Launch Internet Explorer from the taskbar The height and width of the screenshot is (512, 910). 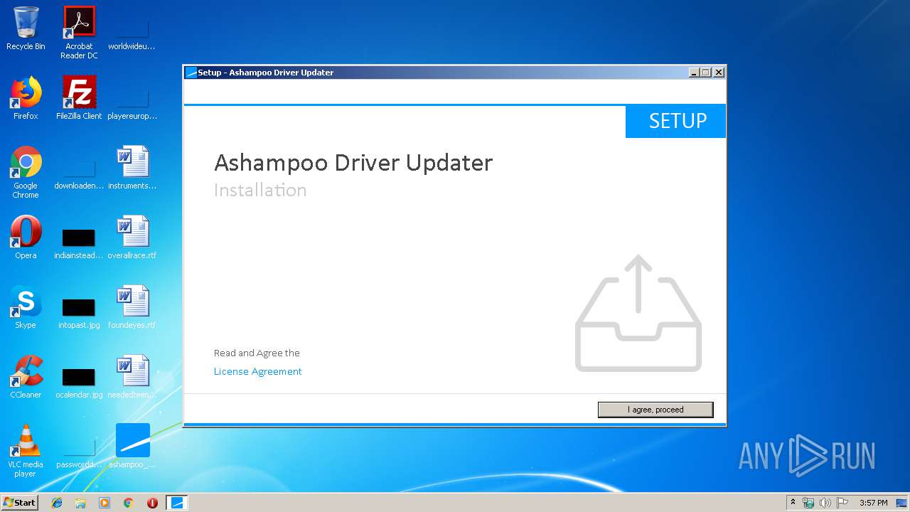(57, 503)
